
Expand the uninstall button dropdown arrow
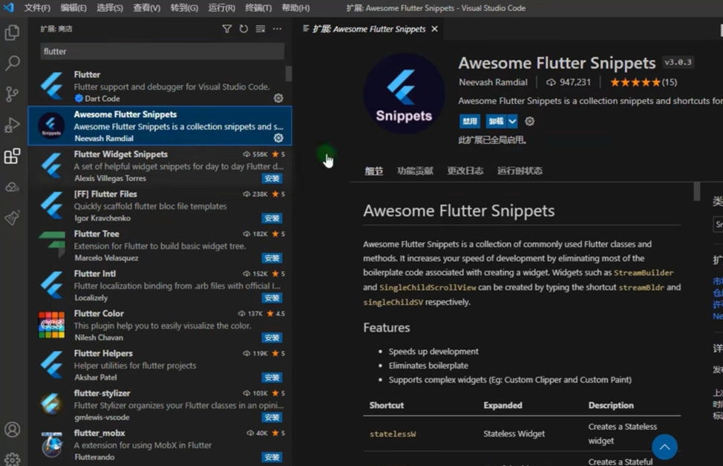pos(512,121)
